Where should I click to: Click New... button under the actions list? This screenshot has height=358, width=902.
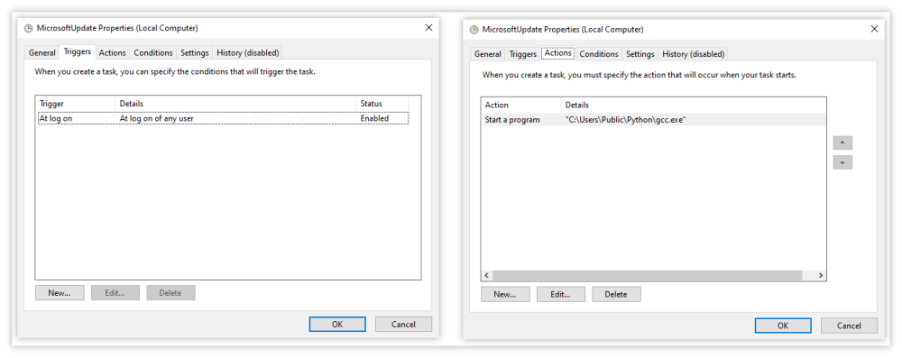coord(505,294)
